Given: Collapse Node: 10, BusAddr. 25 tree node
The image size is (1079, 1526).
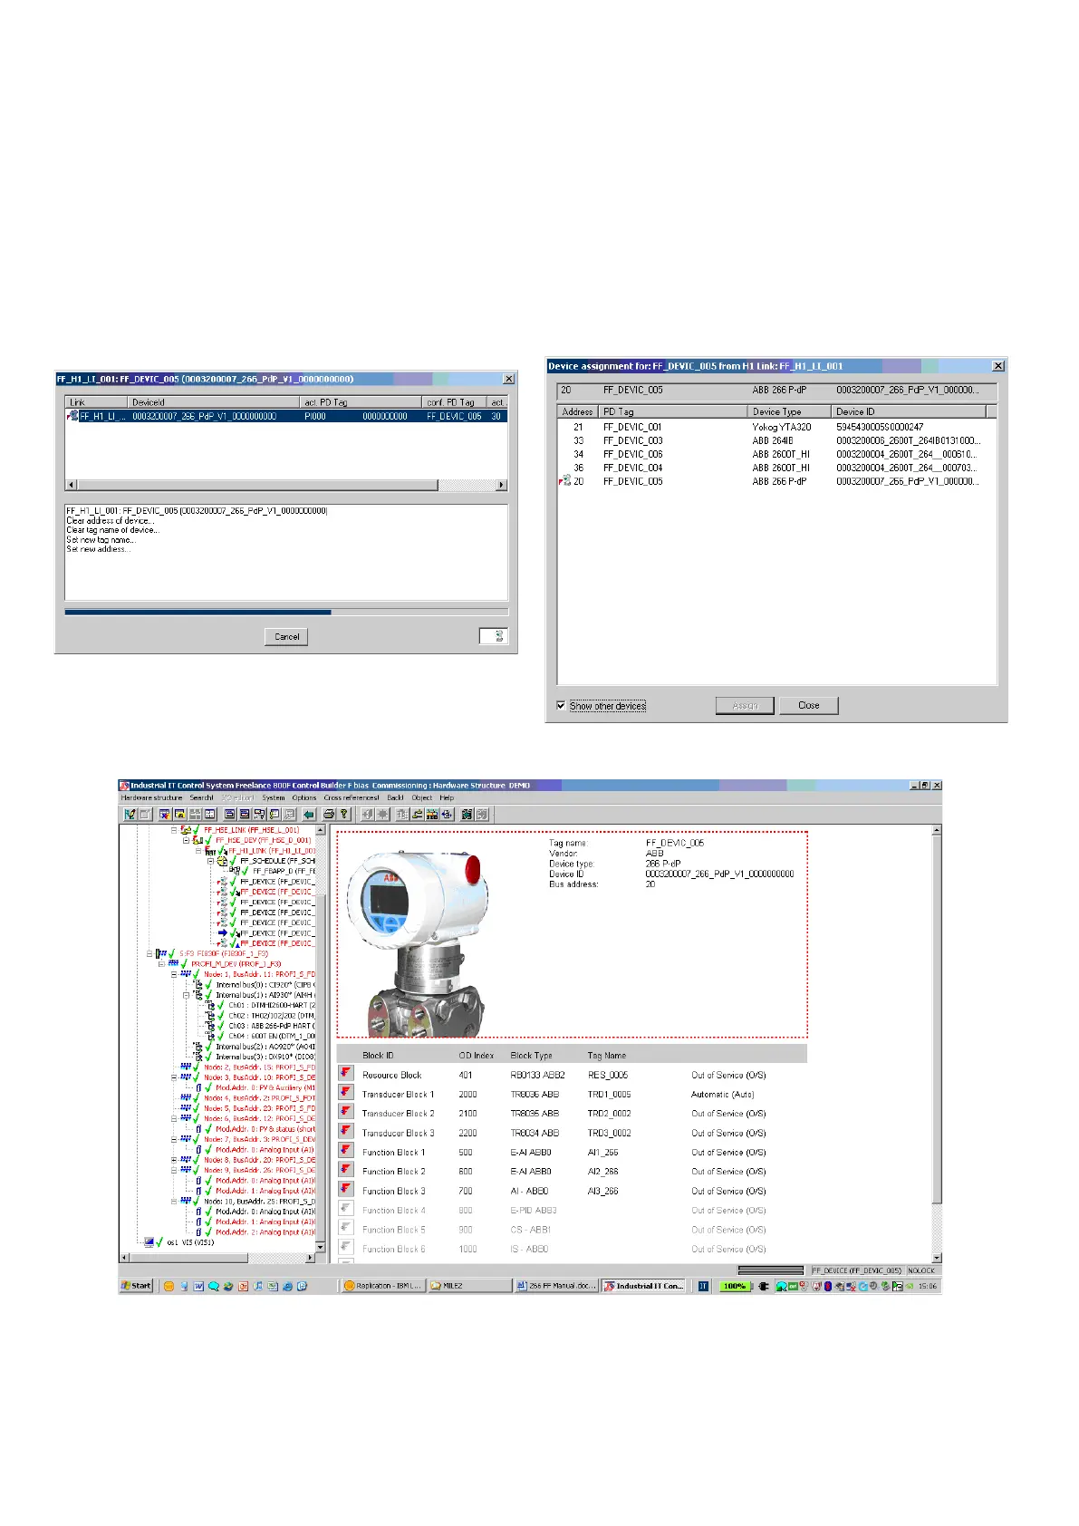Looking at the screenshot, I should pos(174,1202).
